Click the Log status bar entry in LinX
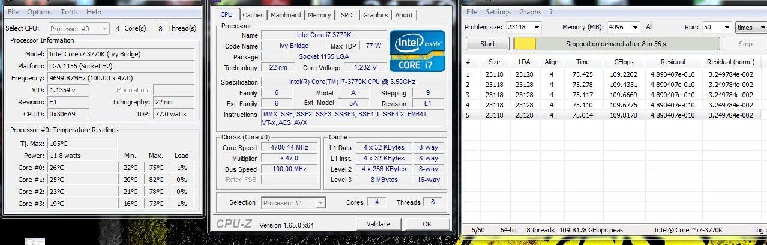Viewport: 767px width, 245px height. point(759,230)
